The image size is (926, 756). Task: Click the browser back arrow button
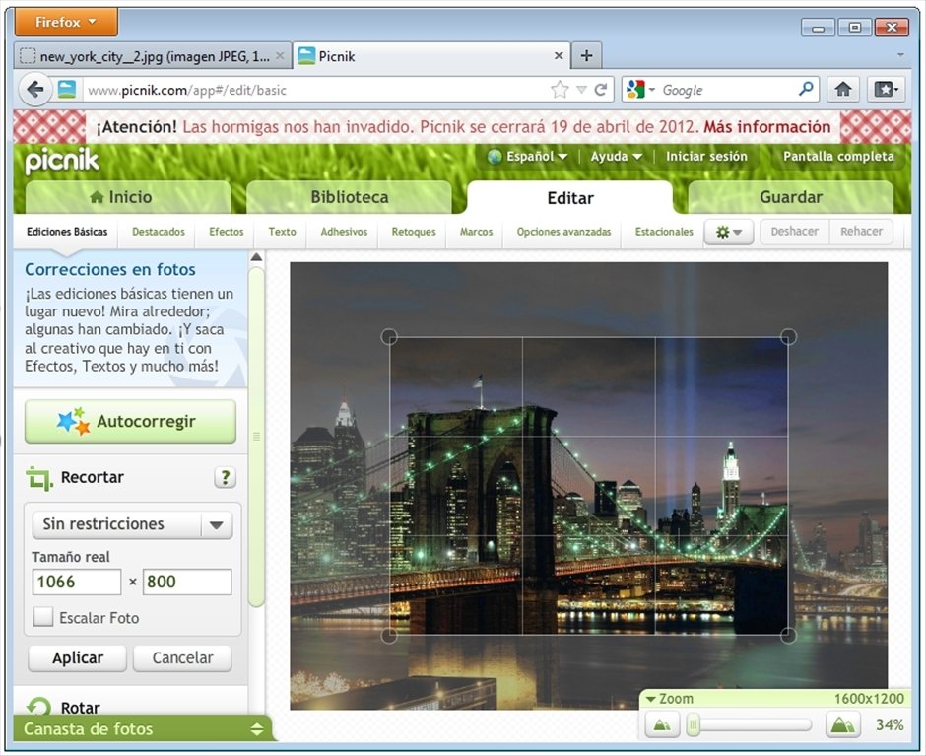[34, 90]
